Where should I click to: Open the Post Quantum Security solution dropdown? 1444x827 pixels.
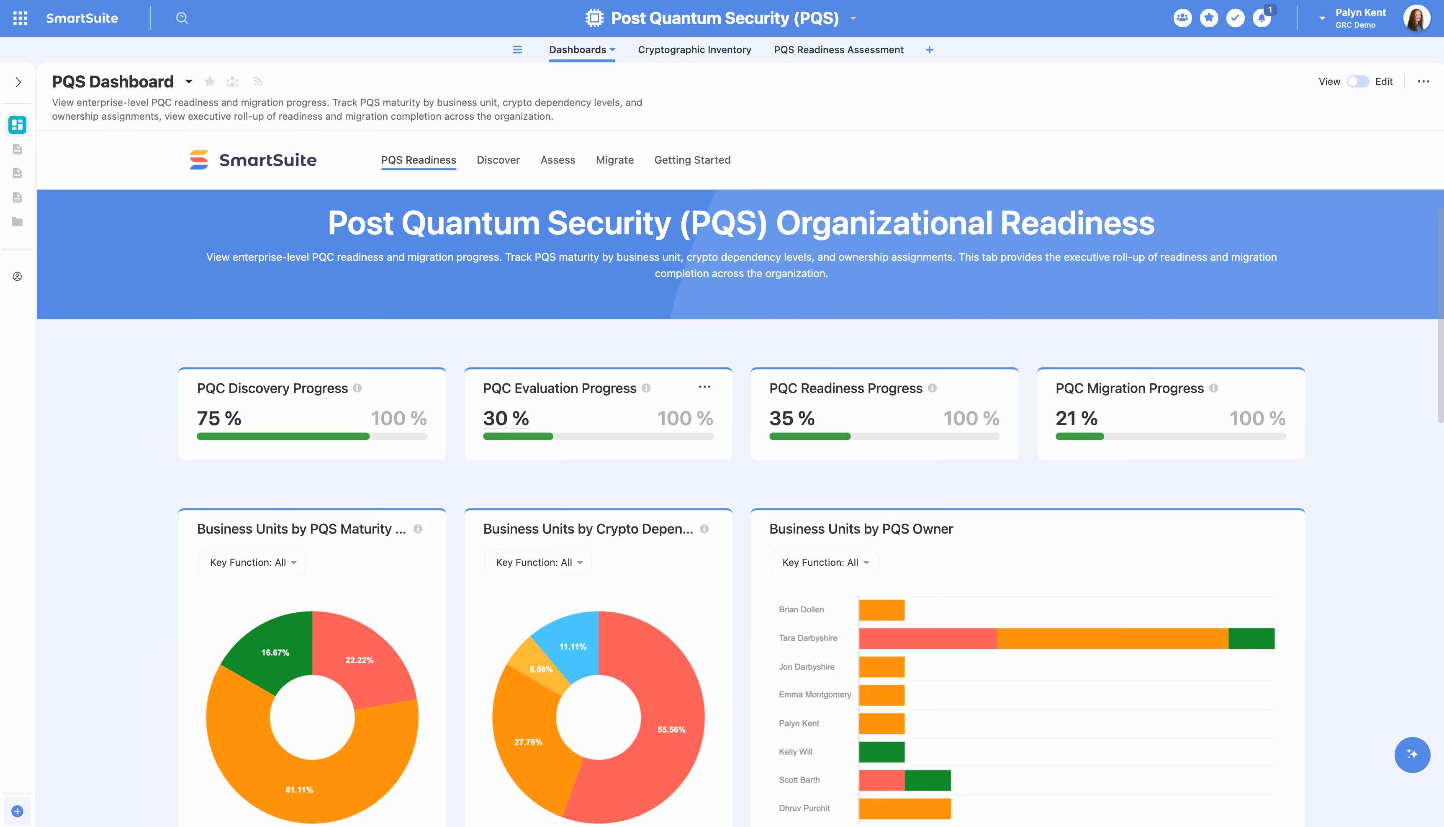853,19
